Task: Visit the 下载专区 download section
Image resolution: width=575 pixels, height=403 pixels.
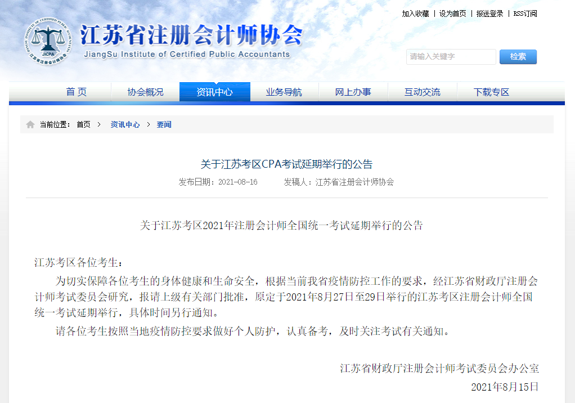Action: tap(491, 92)
